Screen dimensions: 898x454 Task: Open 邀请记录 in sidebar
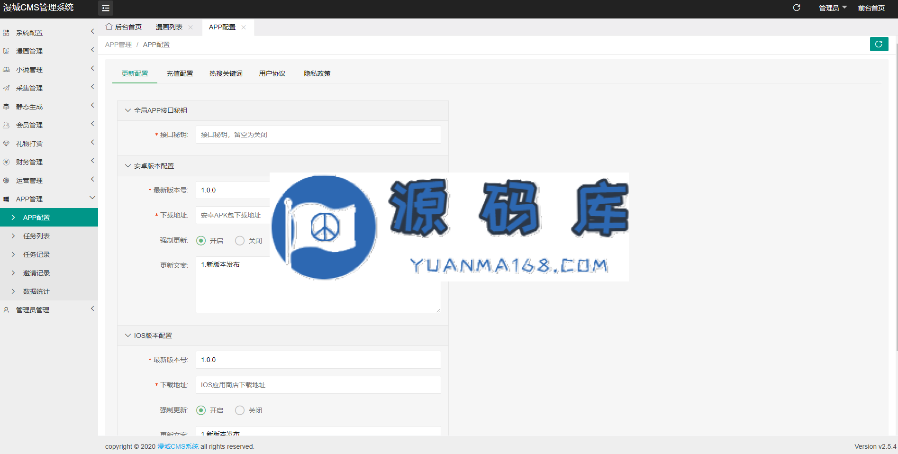[x=49, y=273]
